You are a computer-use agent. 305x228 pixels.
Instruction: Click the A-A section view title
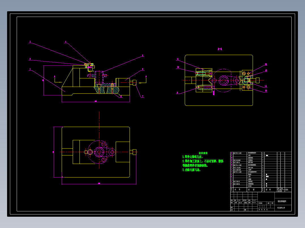(x=220, y=49)
